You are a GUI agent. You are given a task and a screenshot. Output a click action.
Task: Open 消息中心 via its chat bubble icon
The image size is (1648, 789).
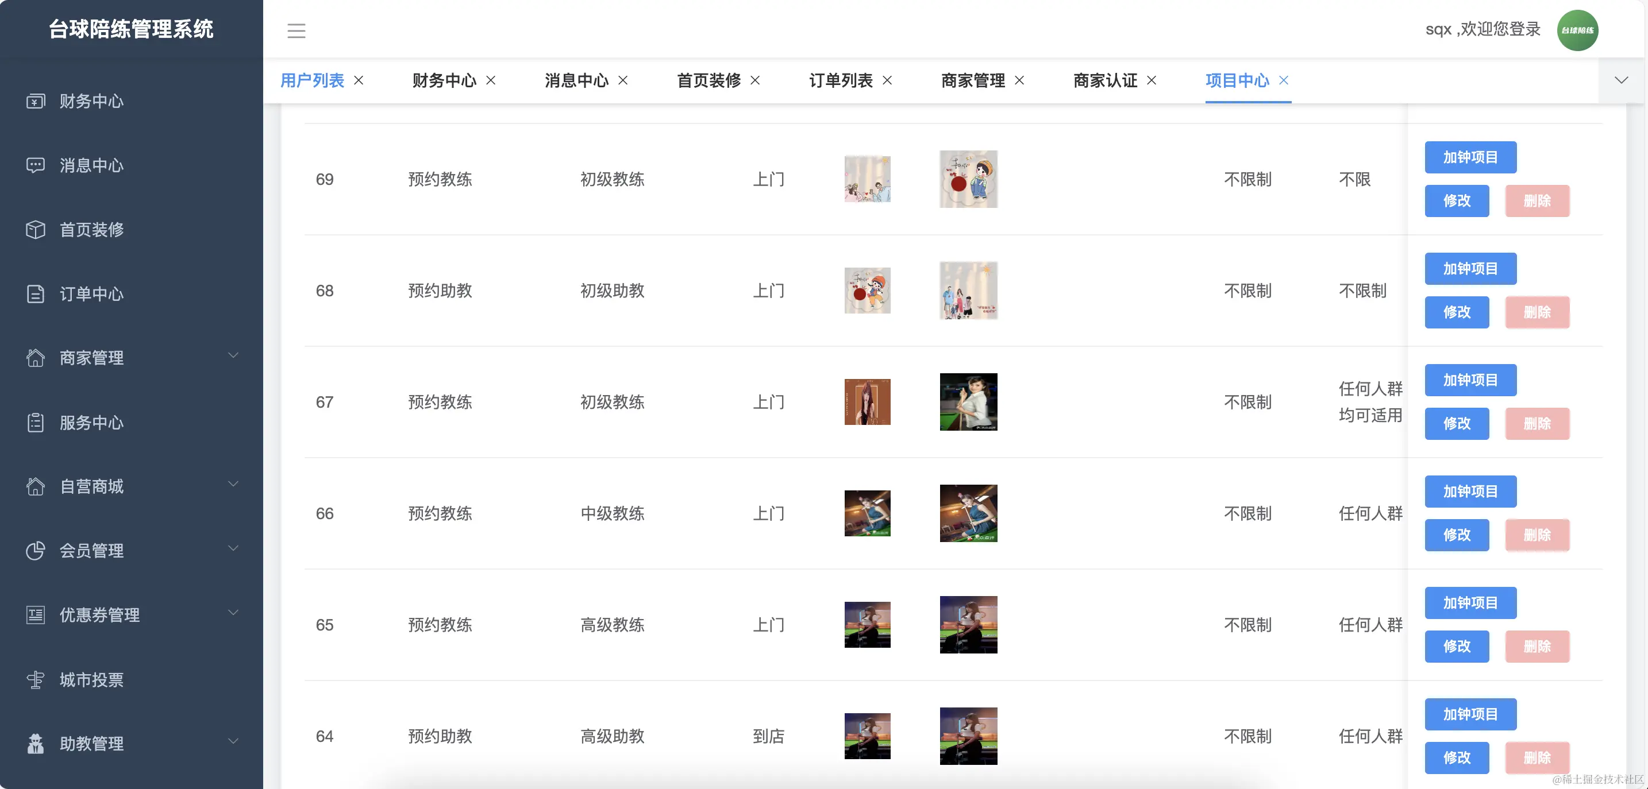point(35,165)
